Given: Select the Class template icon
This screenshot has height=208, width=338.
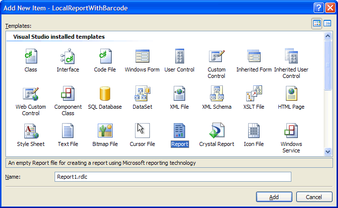Looking at the screenshot, I should 31,56.
